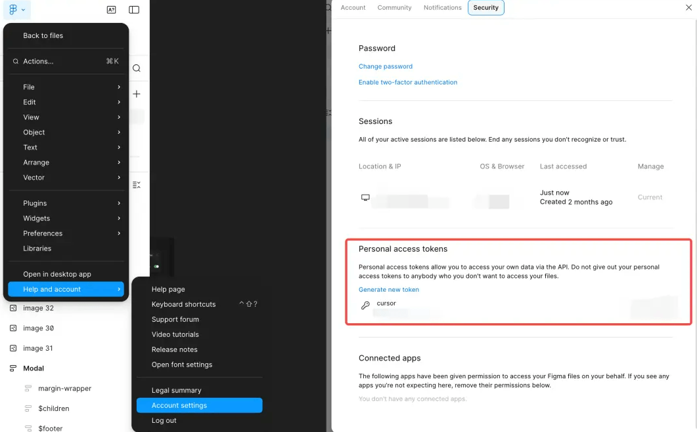Click the image 32 layer icon

pyautogui.click(x=13, y=308)
